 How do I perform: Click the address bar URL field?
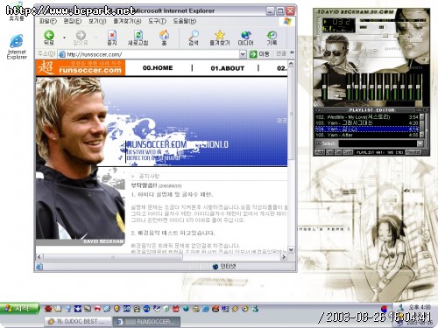click(x=152, y=54)
